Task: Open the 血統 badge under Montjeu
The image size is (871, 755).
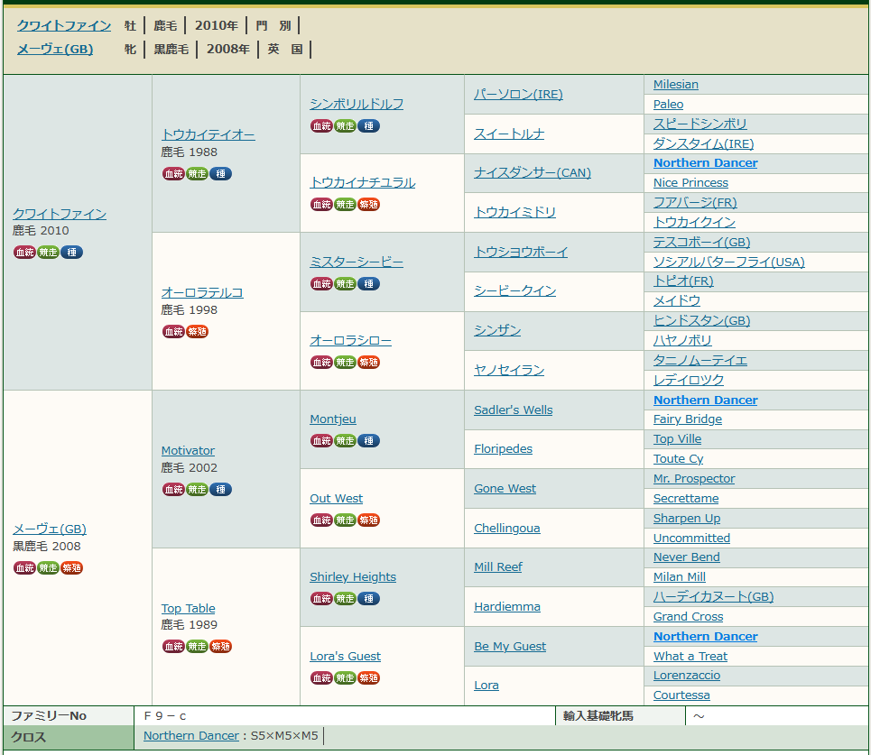Action: pyautogui.click(x=321, y=441)
